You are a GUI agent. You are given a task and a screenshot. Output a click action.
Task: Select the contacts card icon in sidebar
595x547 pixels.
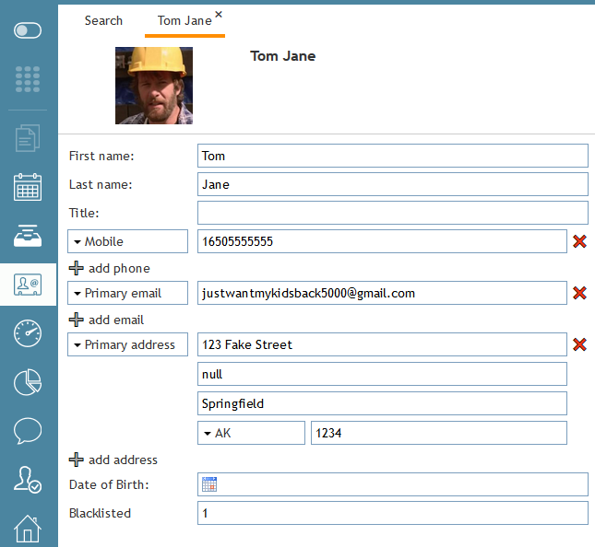click(x=28, y=285)
